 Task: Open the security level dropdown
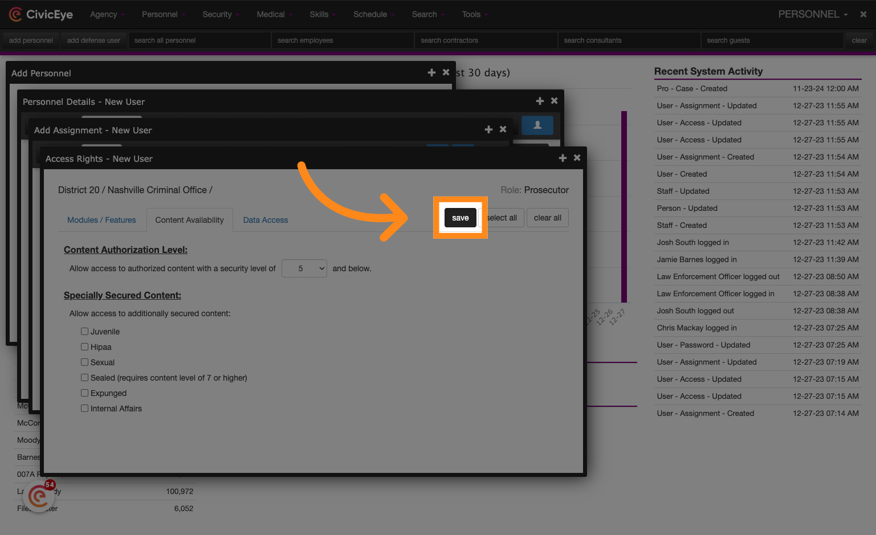tap(304, 268)
